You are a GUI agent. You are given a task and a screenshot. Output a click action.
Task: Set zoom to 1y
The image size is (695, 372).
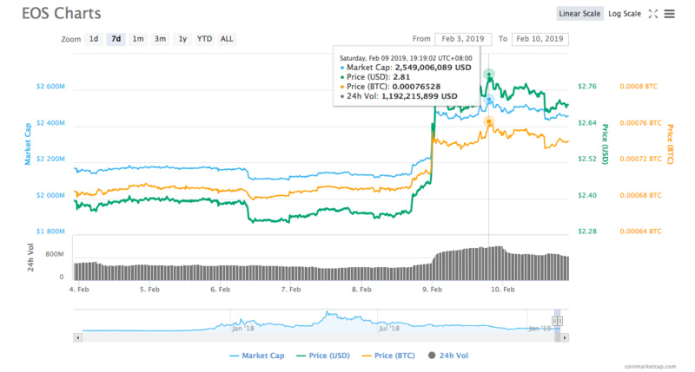[x=182, y=39]
